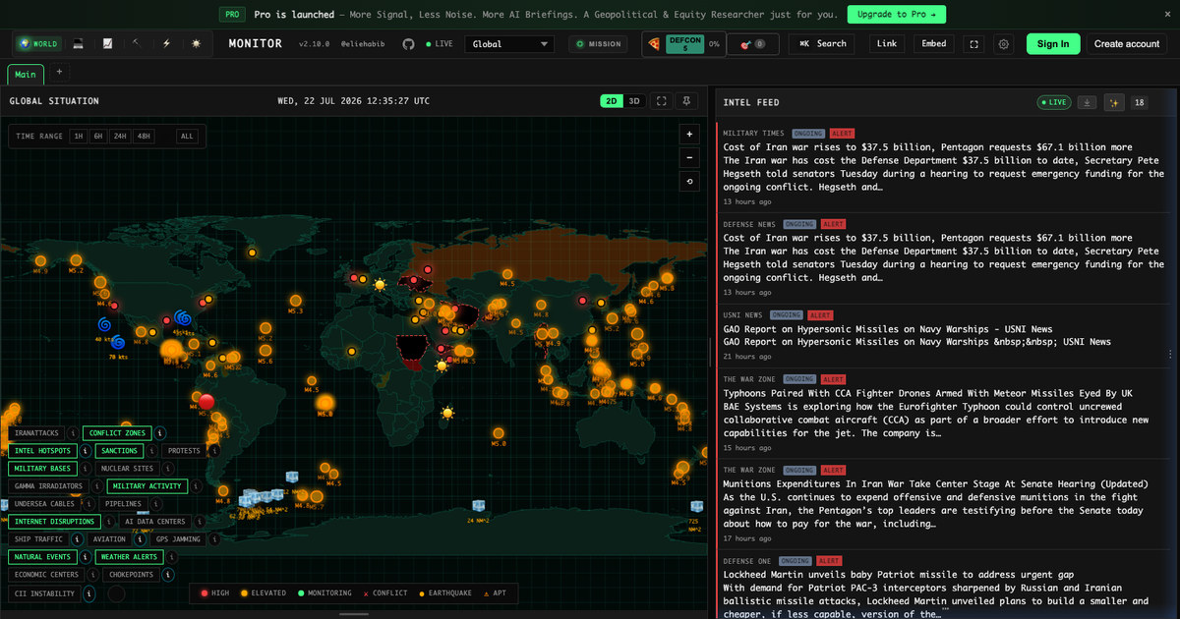The width and height of the screenshot is (1180, 619).
Task: Open the MISSION panel
Action: click(x=598, y=44)
